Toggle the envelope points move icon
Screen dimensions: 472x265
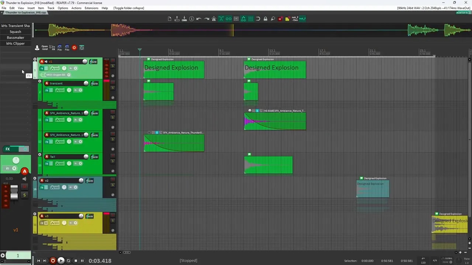(x=243, y=19)
